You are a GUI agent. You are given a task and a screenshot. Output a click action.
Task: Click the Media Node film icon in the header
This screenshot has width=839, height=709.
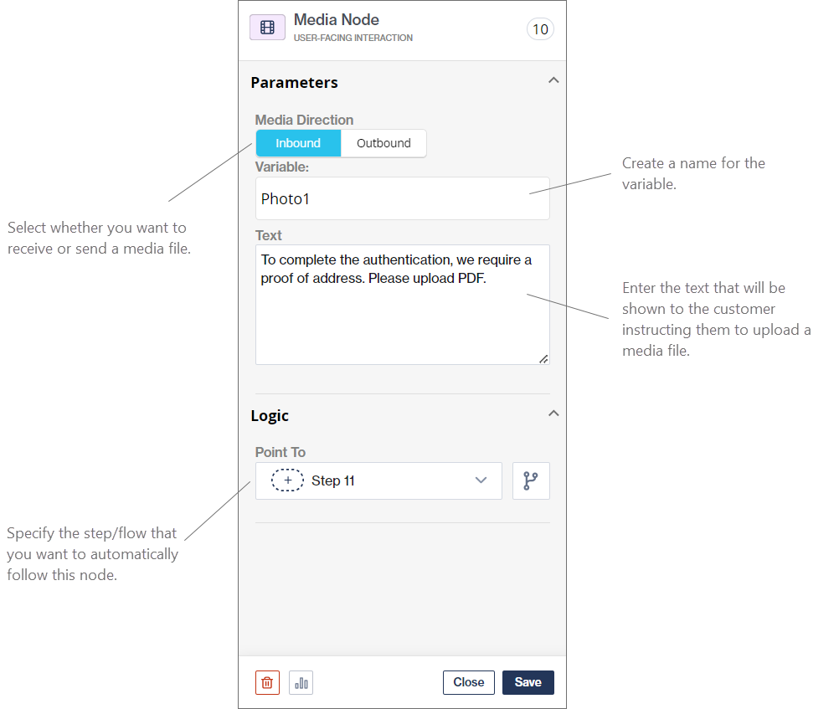[x=267, y=26]
